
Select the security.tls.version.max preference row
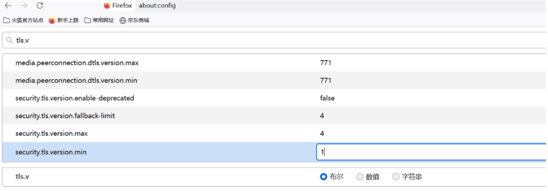(x=51, y=133)
